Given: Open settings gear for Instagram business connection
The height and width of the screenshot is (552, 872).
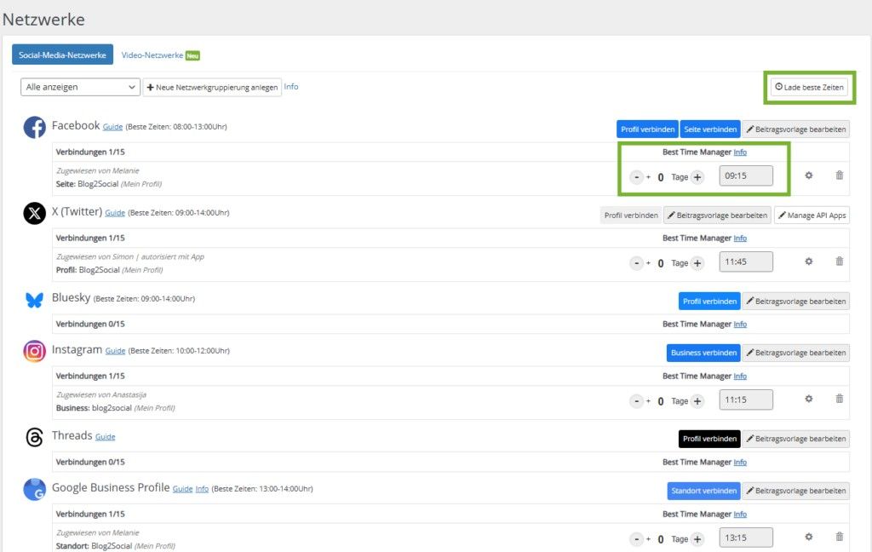Looking at the screenshot, I should [808, 399].
